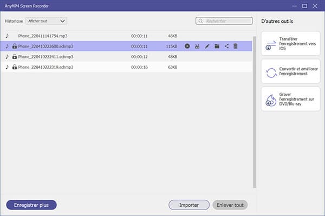Screen dimensions: 325x216
Task: Open Graver l'enregistrement sur DVD/Blu-ray
Action: click(x=290, y=99)
